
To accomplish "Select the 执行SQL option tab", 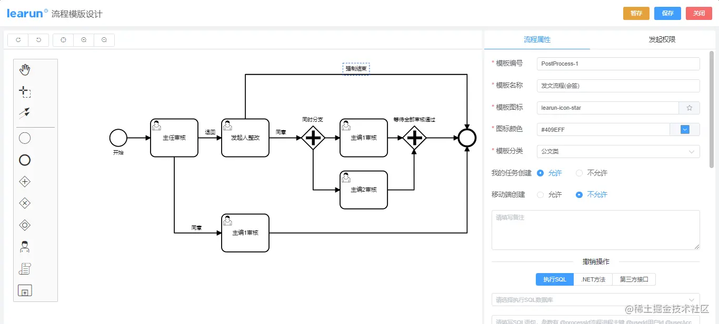I will (555, 279).
